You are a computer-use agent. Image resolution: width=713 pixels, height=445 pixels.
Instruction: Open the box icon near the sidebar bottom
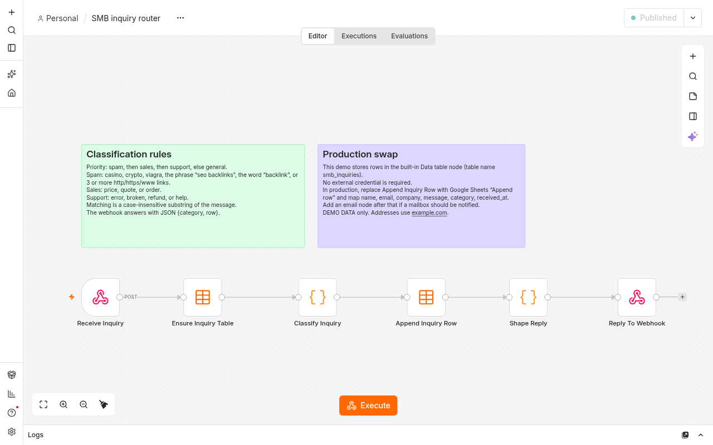12,375
